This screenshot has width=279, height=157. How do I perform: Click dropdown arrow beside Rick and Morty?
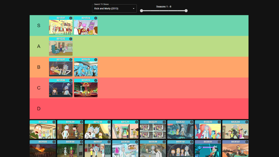pos(134,9)
